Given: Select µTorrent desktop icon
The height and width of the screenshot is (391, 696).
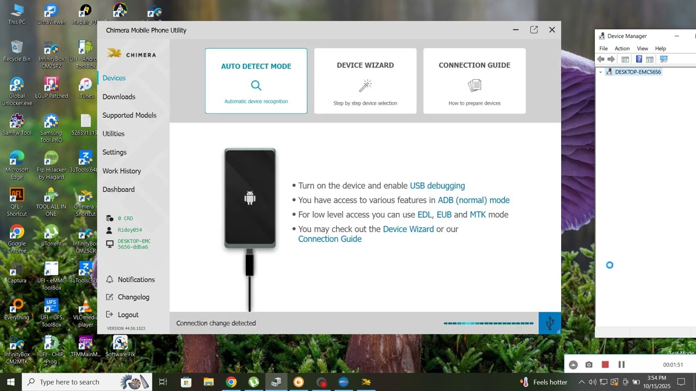Looking at the screenshot, I should point(51,236).
